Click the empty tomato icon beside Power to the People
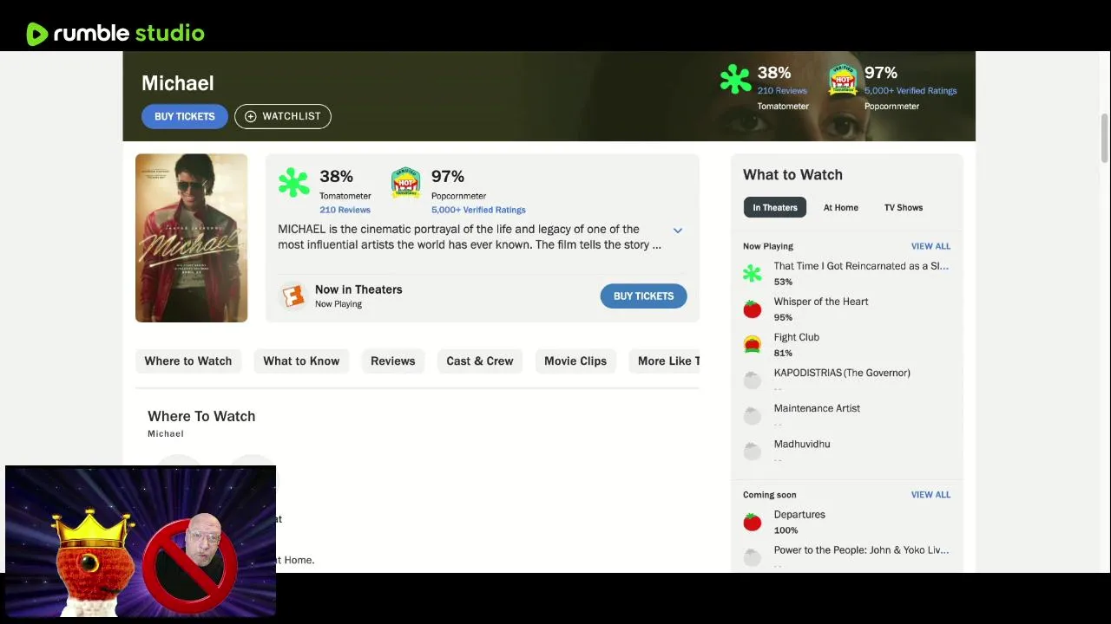 click(752, 557)
